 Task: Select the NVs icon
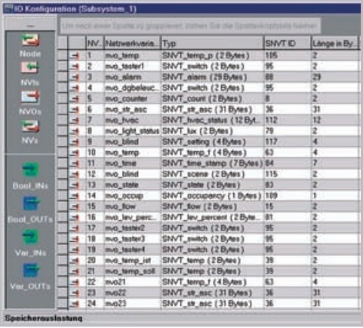[30, 126]
